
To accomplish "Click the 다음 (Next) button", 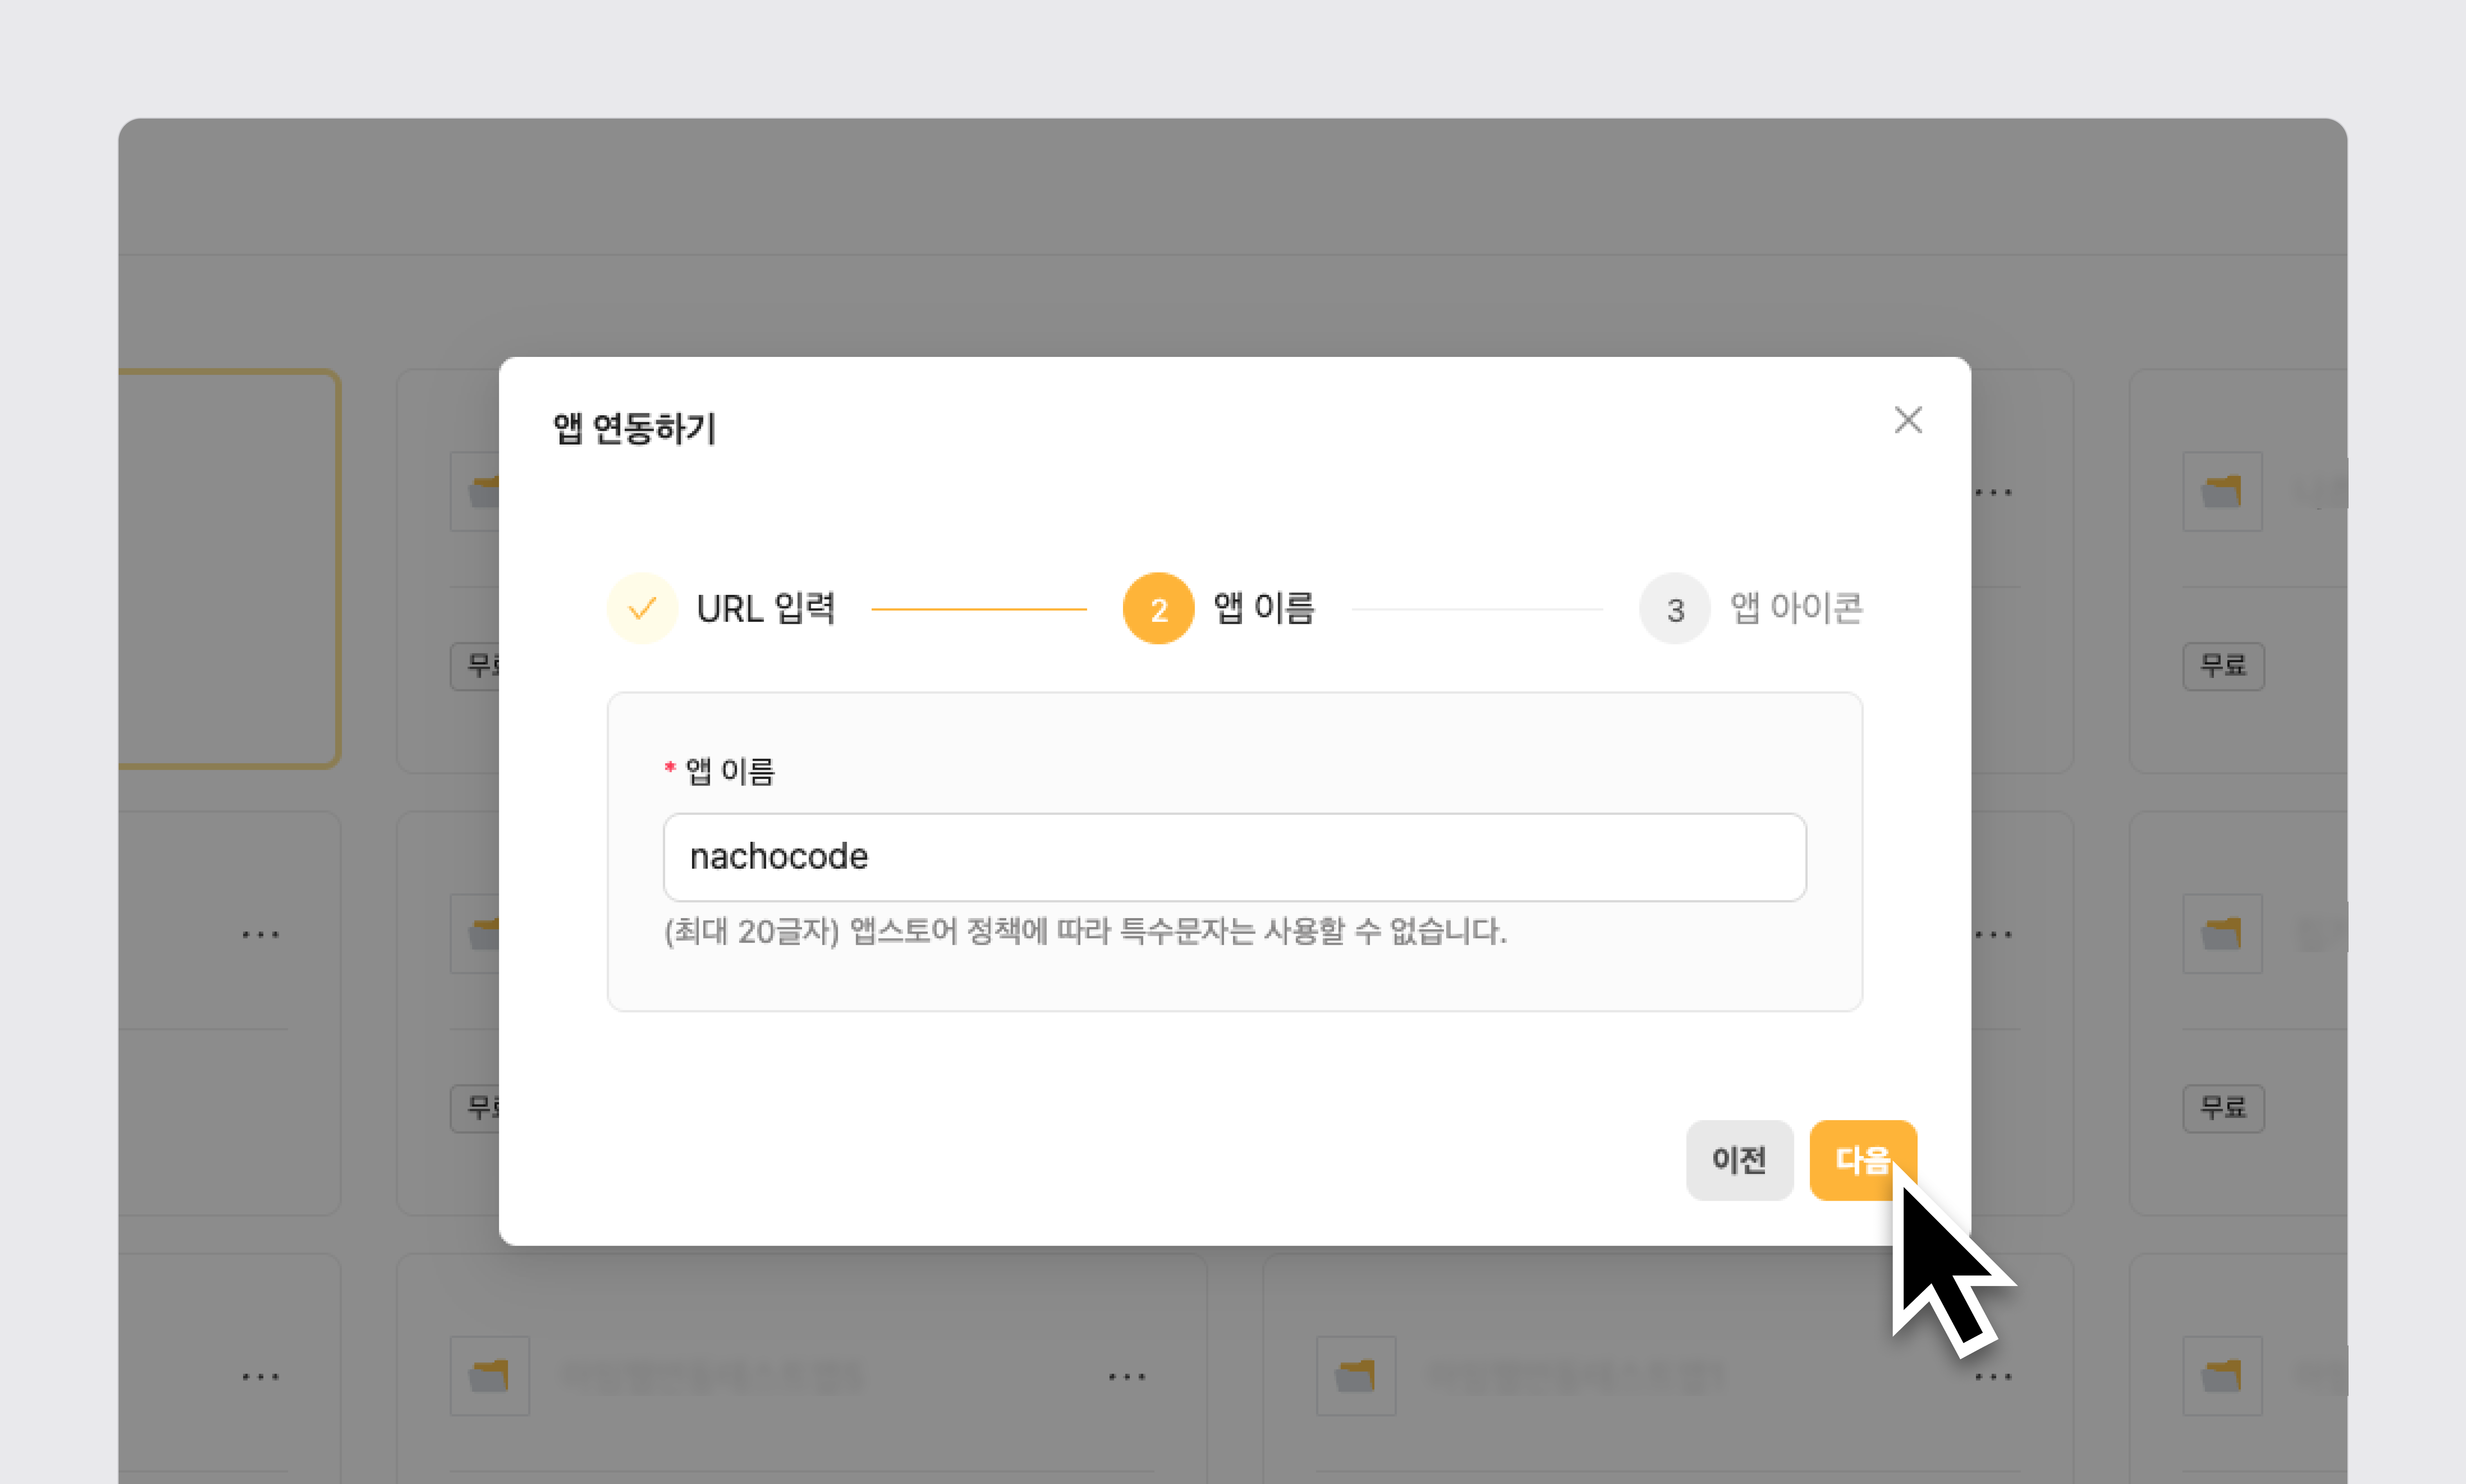I will pyautogui.click(x=1861, y=1160).
